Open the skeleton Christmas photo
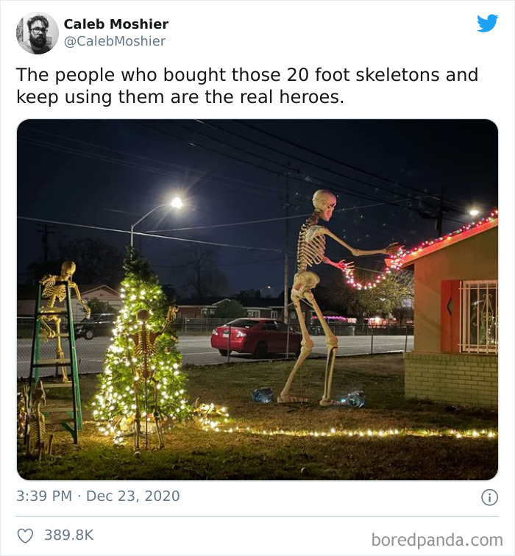Viewport: 515px width, 556px height. (x=257, y=299)
